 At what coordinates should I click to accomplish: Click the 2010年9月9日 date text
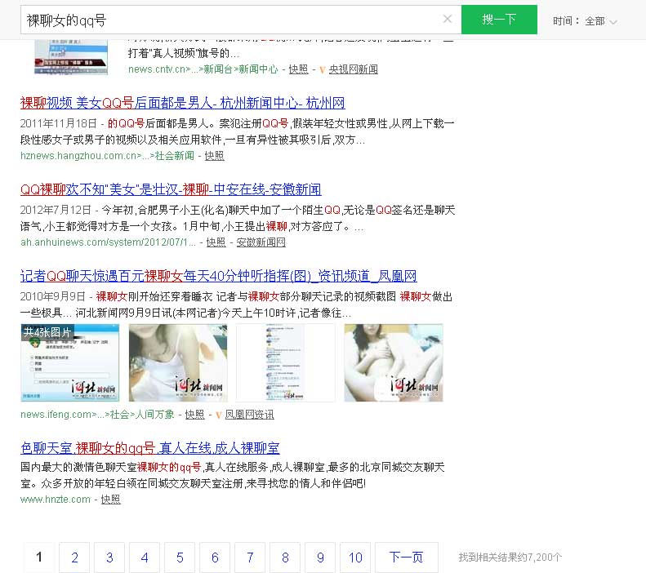pos(53,296)
